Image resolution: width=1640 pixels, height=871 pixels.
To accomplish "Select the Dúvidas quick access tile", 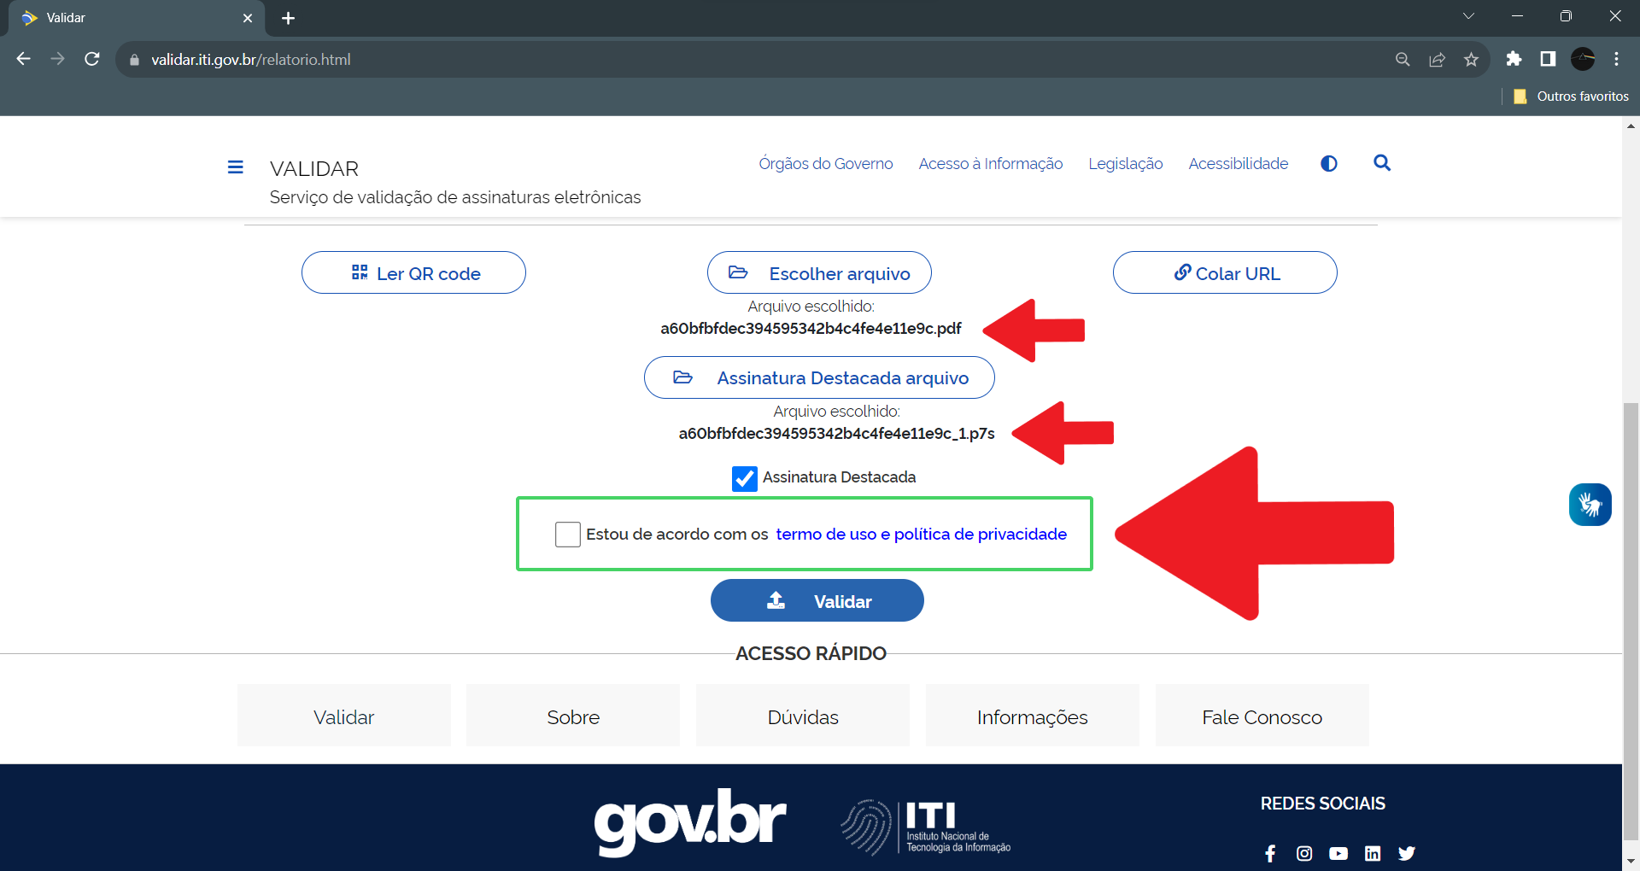I will (802, 716).
